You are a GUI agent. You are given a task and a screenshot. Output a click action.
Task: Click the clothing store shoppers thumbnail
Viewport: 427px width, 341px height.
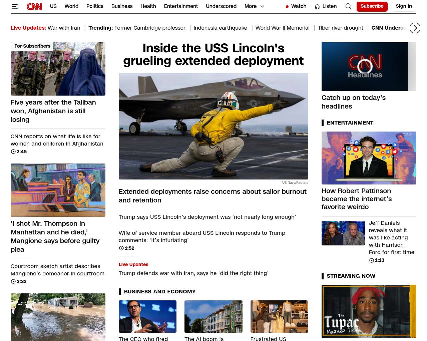tap(279, 316)
